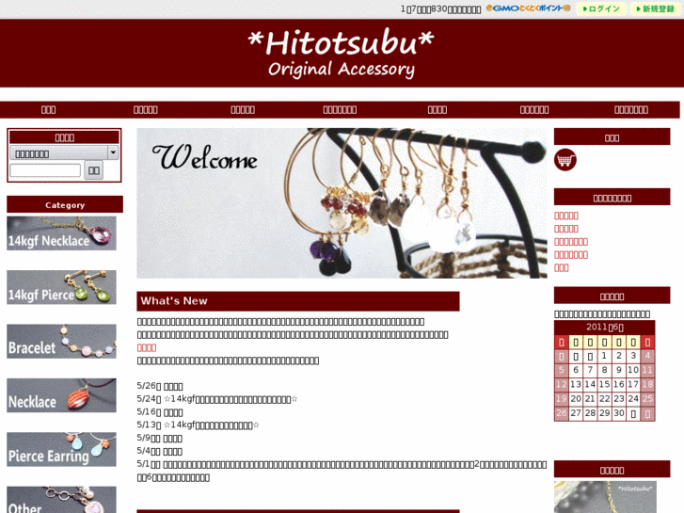Click the 5/4 news entry
This screenshot has height=513, width=684.
(x=160, y=451)
